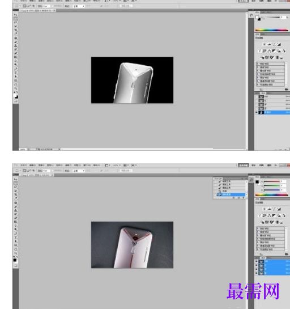
Task: Add a Levels adjustment in the upper window
Action: [x=269, y=44]
